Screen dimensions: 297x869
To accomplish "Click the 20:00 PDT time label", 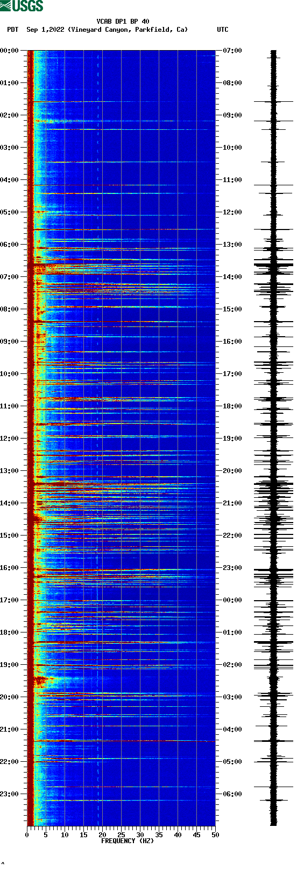I will click(x=10, y=697).
